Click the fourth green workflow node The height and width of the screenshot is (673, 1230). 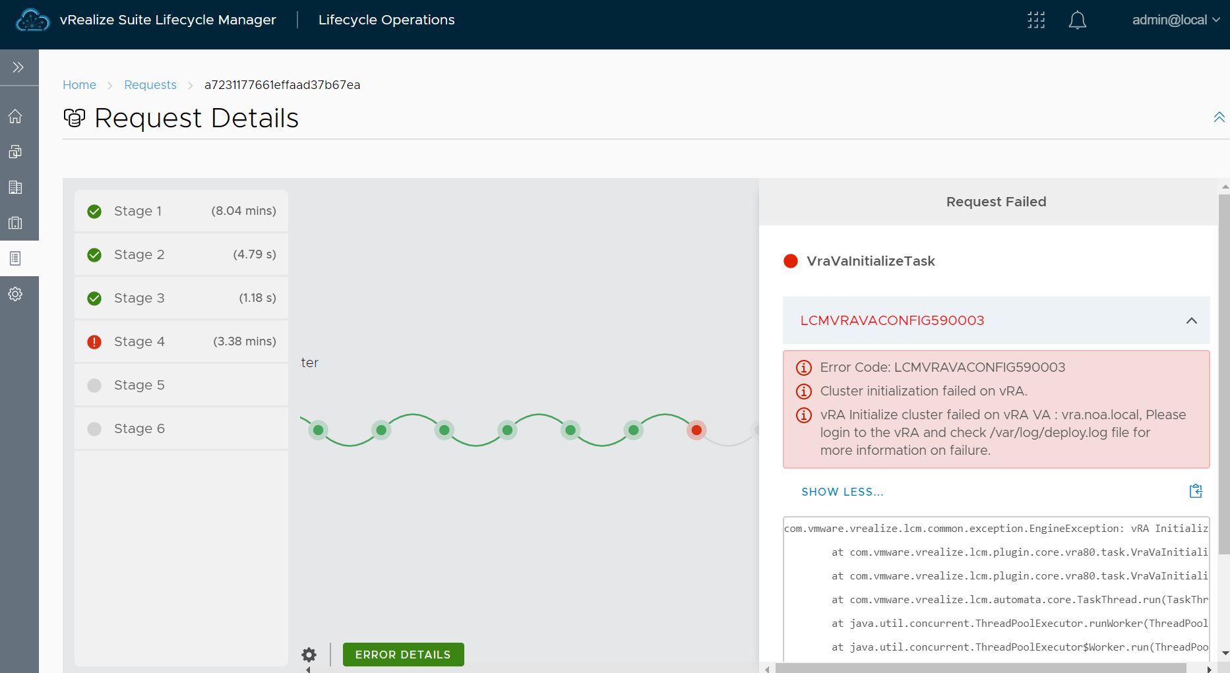(507, 430)
